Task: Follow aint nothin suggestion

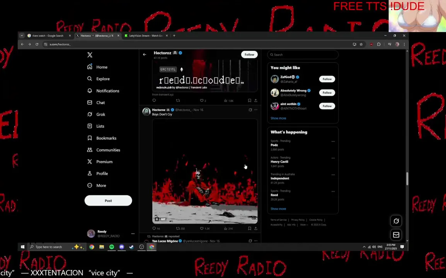Action: [327, 106]
